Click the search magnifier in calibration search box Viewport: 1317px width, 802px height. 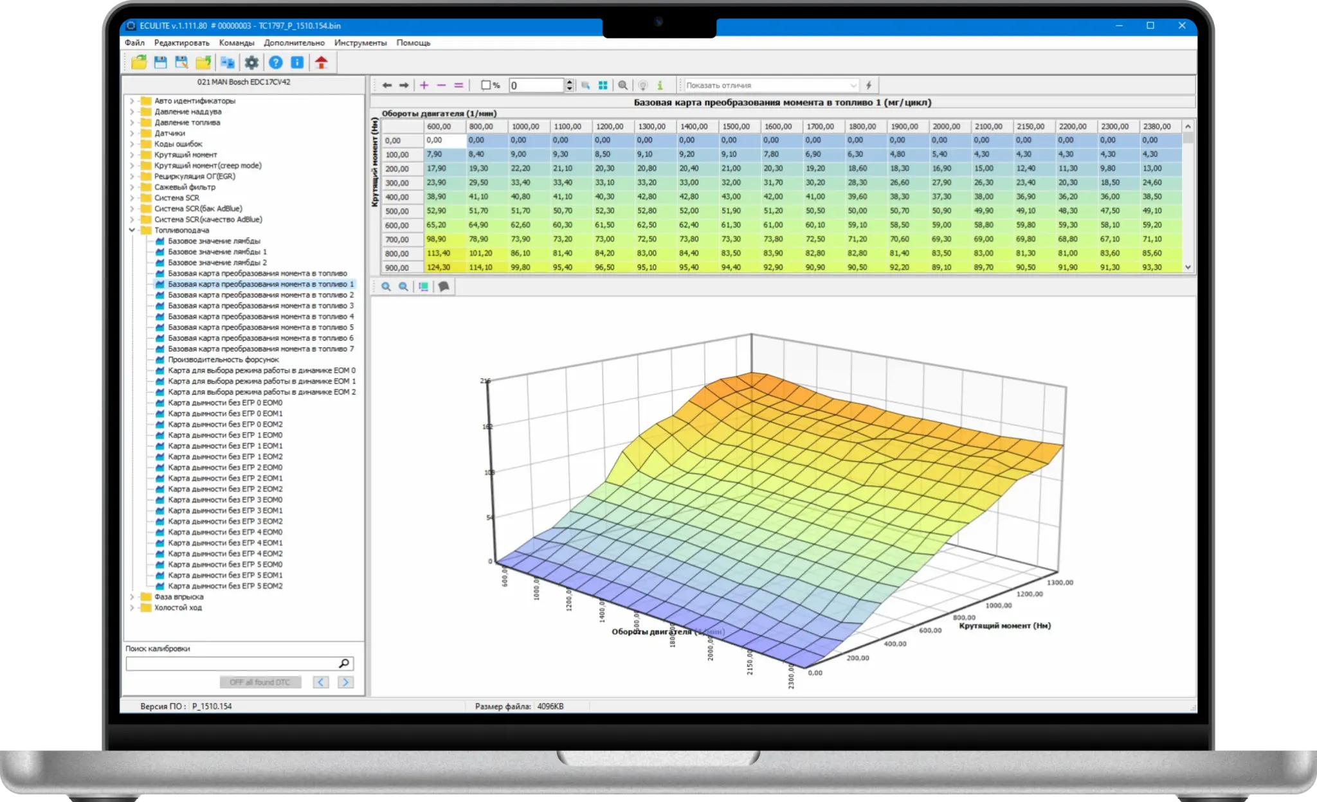[x=344, y=663]
